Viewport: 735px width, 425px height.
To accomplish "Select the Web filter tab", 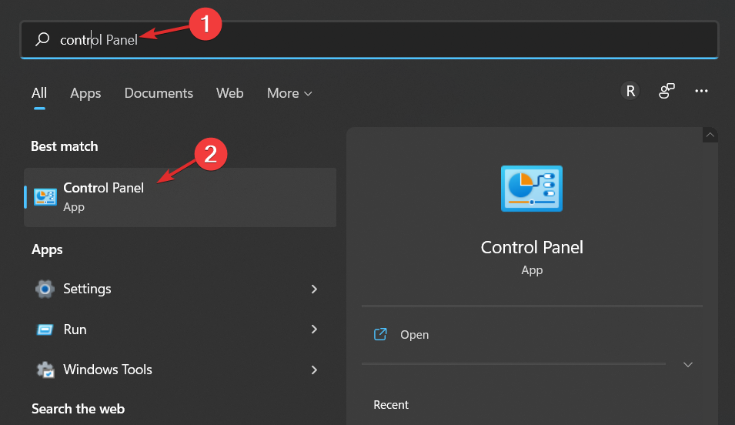I will (x=229, y=93).
